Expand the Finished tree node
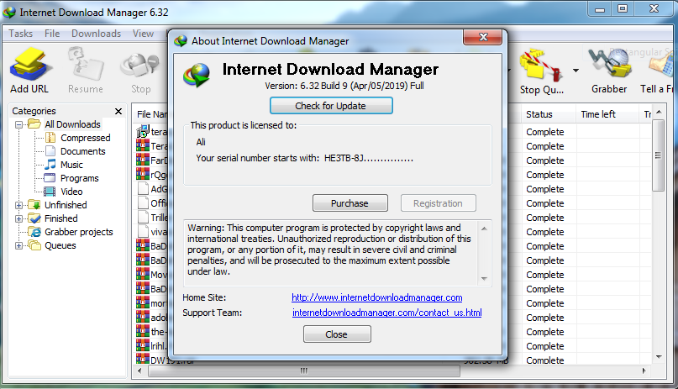This screenshot has height=389, width=678. [x=18, y=218]
